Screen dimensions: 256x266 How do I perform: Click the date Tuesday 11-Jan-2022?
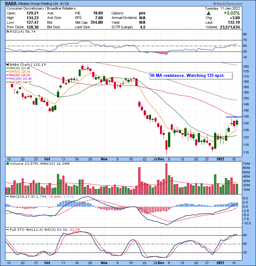click(x=222, y=8)
